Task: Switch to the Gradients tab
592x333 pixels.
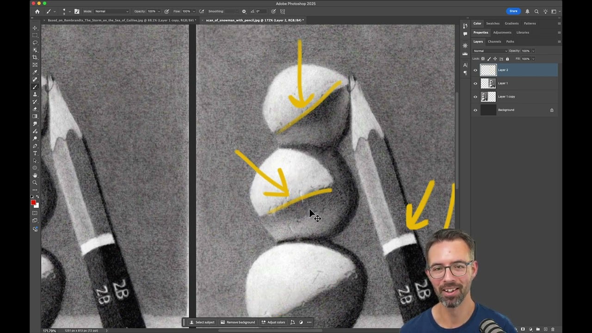Action: point(512,23)
